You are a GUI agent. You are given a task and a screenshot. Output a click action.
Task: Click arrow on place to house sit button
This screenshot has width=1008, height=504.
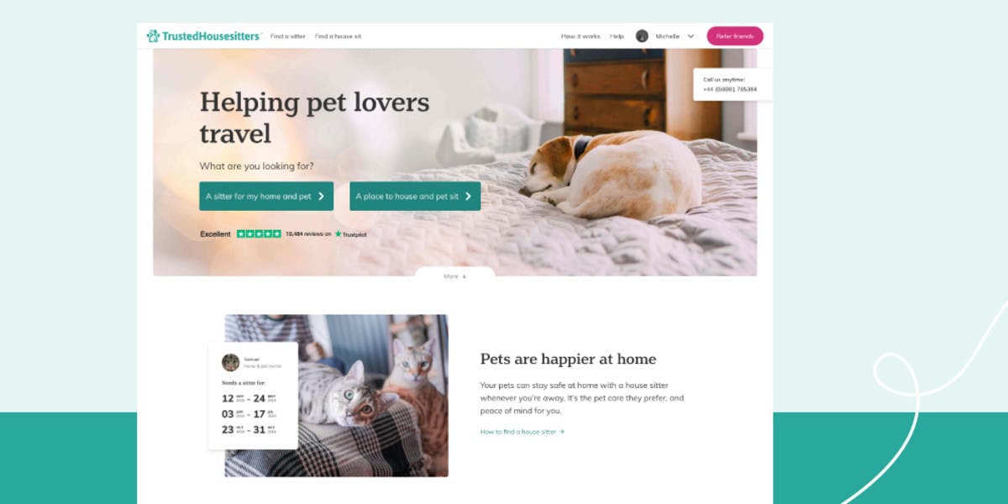(x=468, y=197)
